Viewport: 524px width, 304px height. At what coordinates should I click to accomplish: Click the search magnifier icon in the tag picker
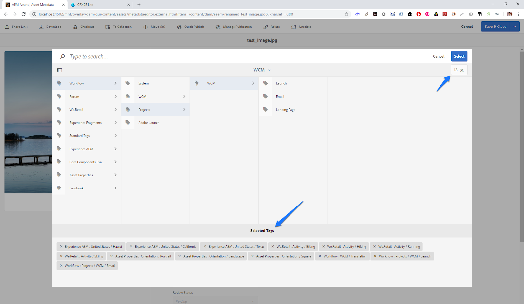coord(62,56)
